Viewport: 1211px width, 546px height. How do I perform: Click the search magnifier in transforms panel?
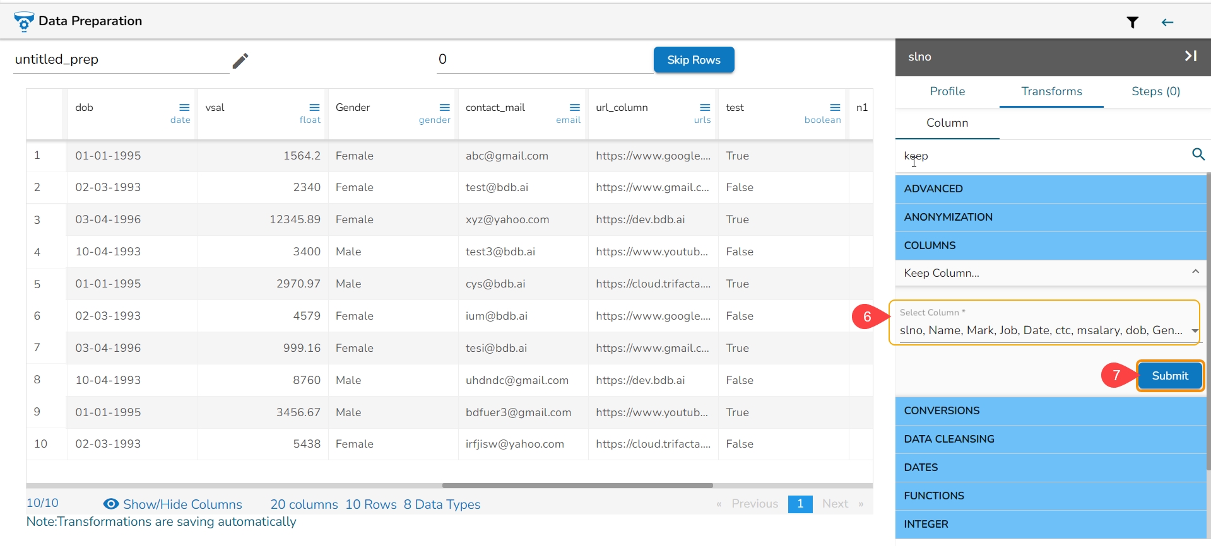(x=1198, y=154)
